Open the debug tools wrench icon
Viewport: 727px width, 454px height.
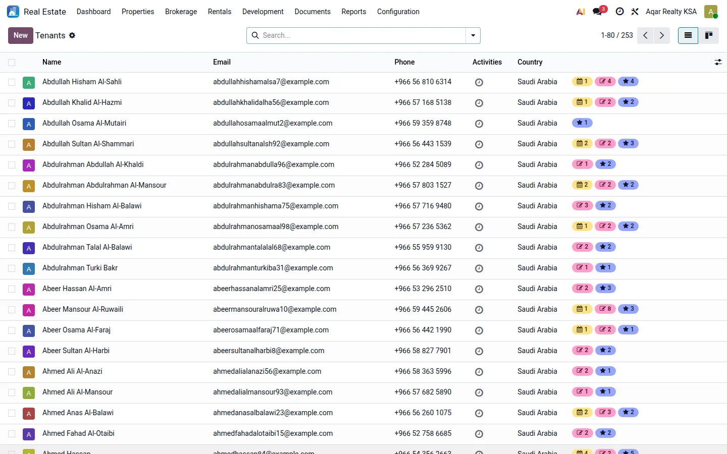click(635, 12)
